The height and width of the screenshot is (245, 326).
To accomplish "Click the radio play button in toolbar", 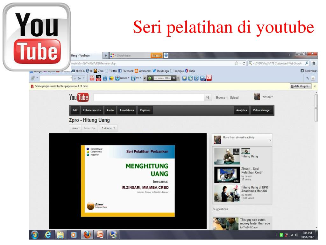I will (x=150, y=78).
